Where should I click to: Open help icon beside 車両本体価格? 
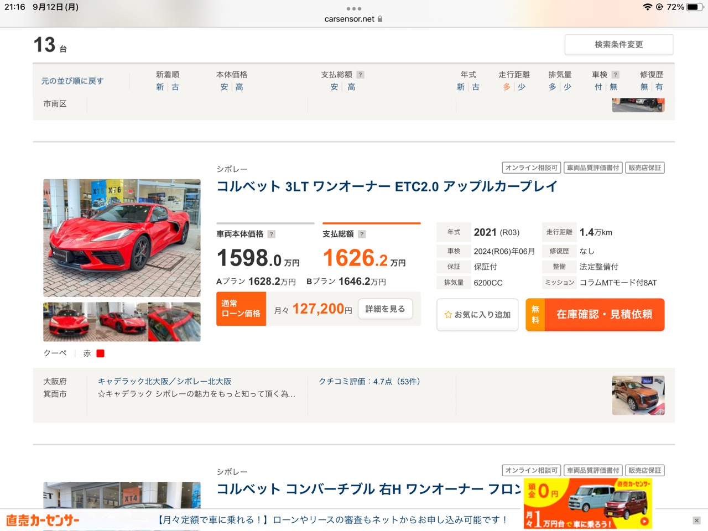tap(271, 234)
